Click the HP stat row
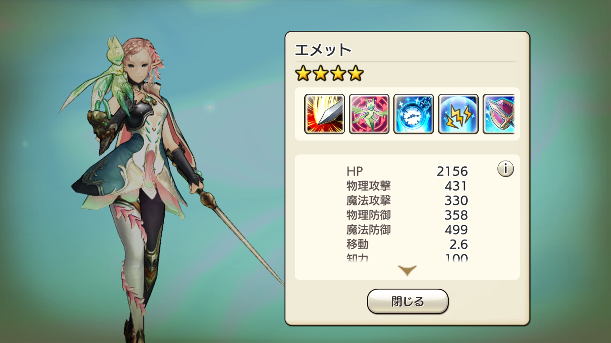This screenshot has height=343, width=611. click(x=407, y=171)
